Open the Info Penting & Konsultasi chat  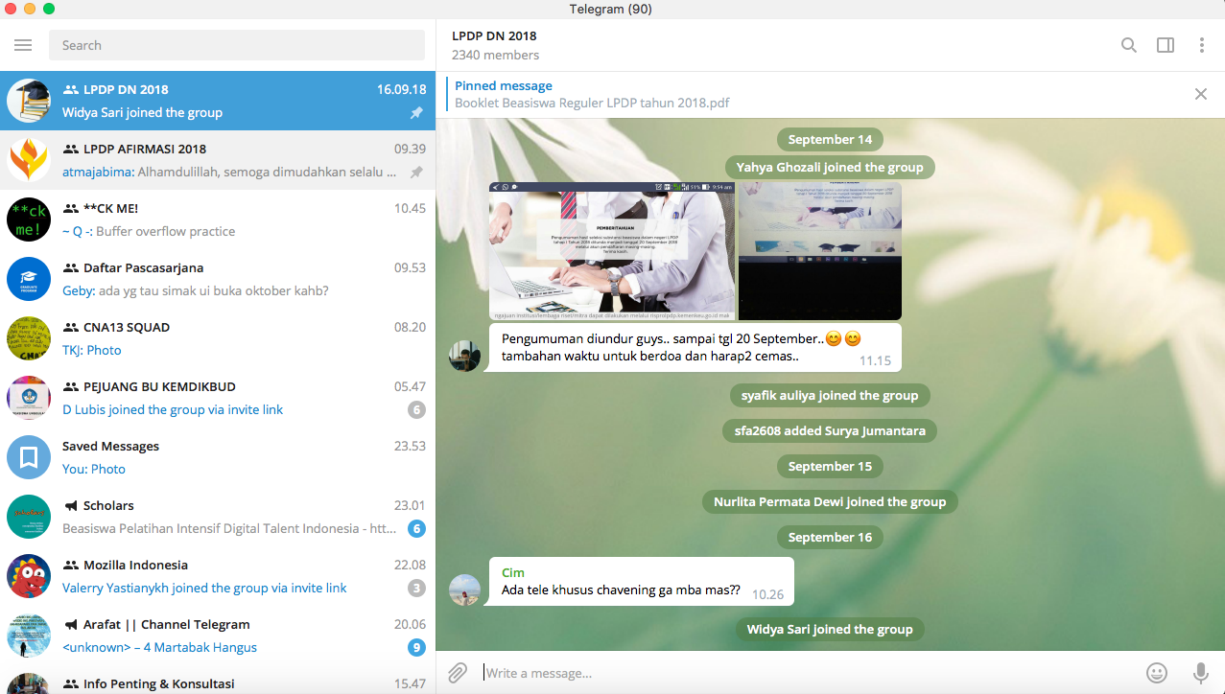[x=218, y=680]
